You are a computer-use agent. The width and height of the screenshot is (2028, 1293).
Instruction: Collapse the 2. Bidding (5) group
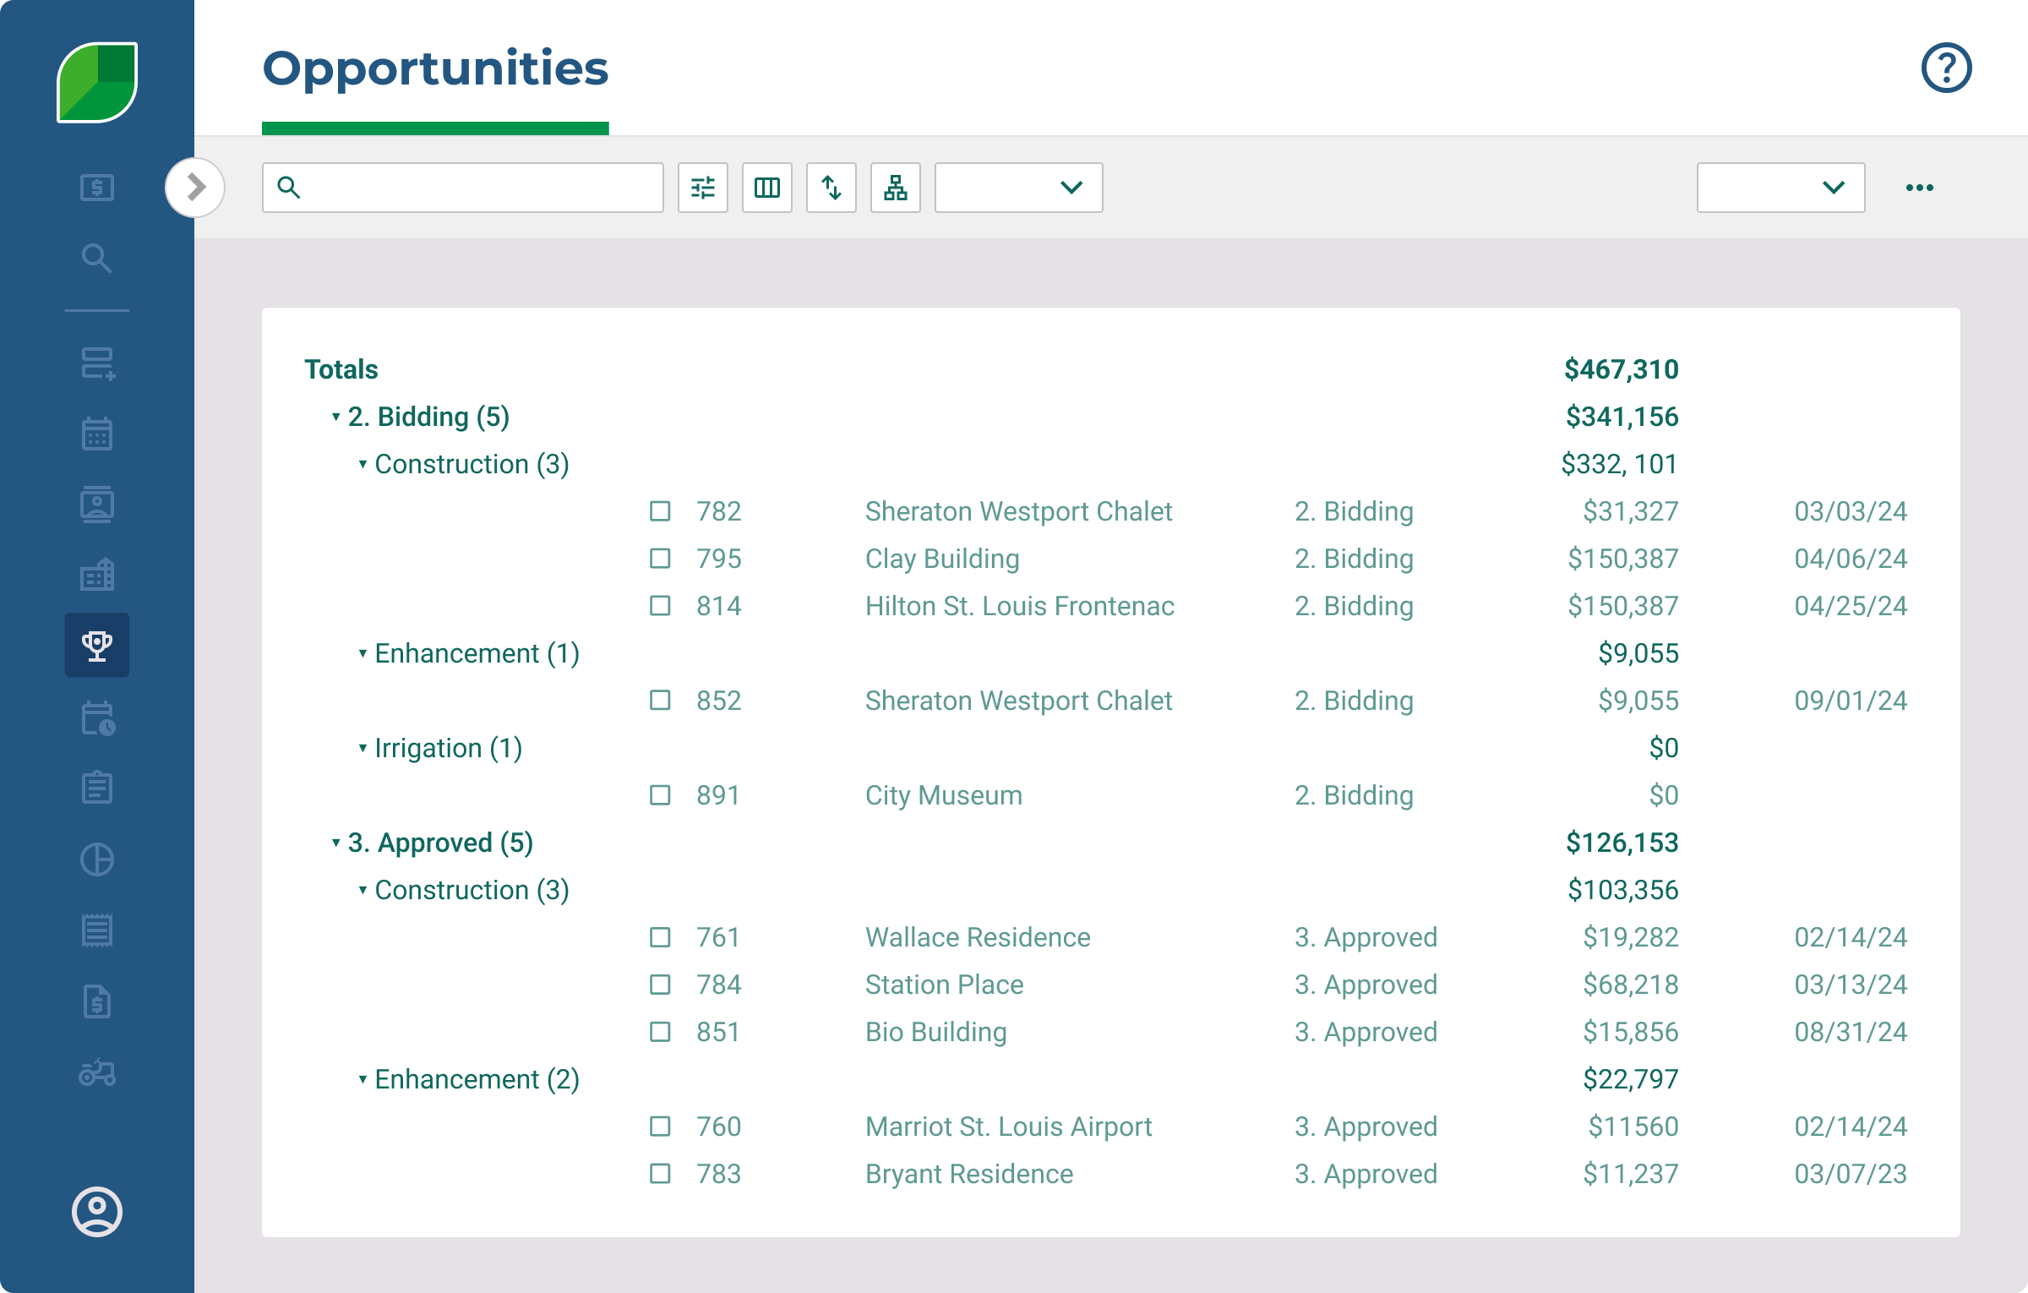(335, 417)
